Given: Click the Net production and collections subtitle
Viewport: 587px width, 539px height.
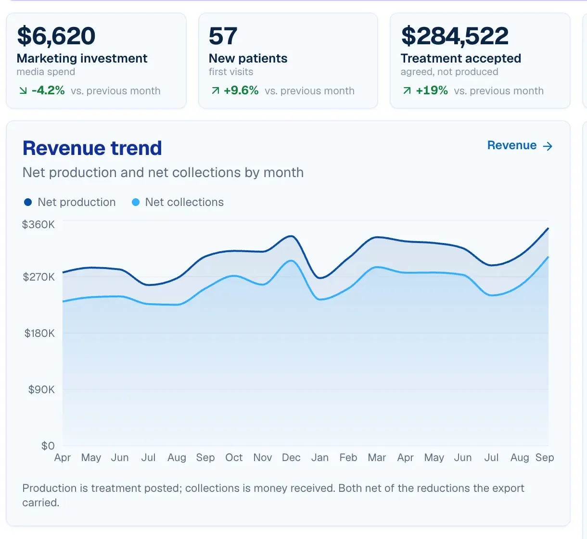Looking at the screenshot, I should click(x=163, y=172).
